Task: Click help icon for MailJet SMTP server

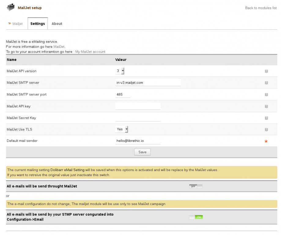Action: pos(266,83)
